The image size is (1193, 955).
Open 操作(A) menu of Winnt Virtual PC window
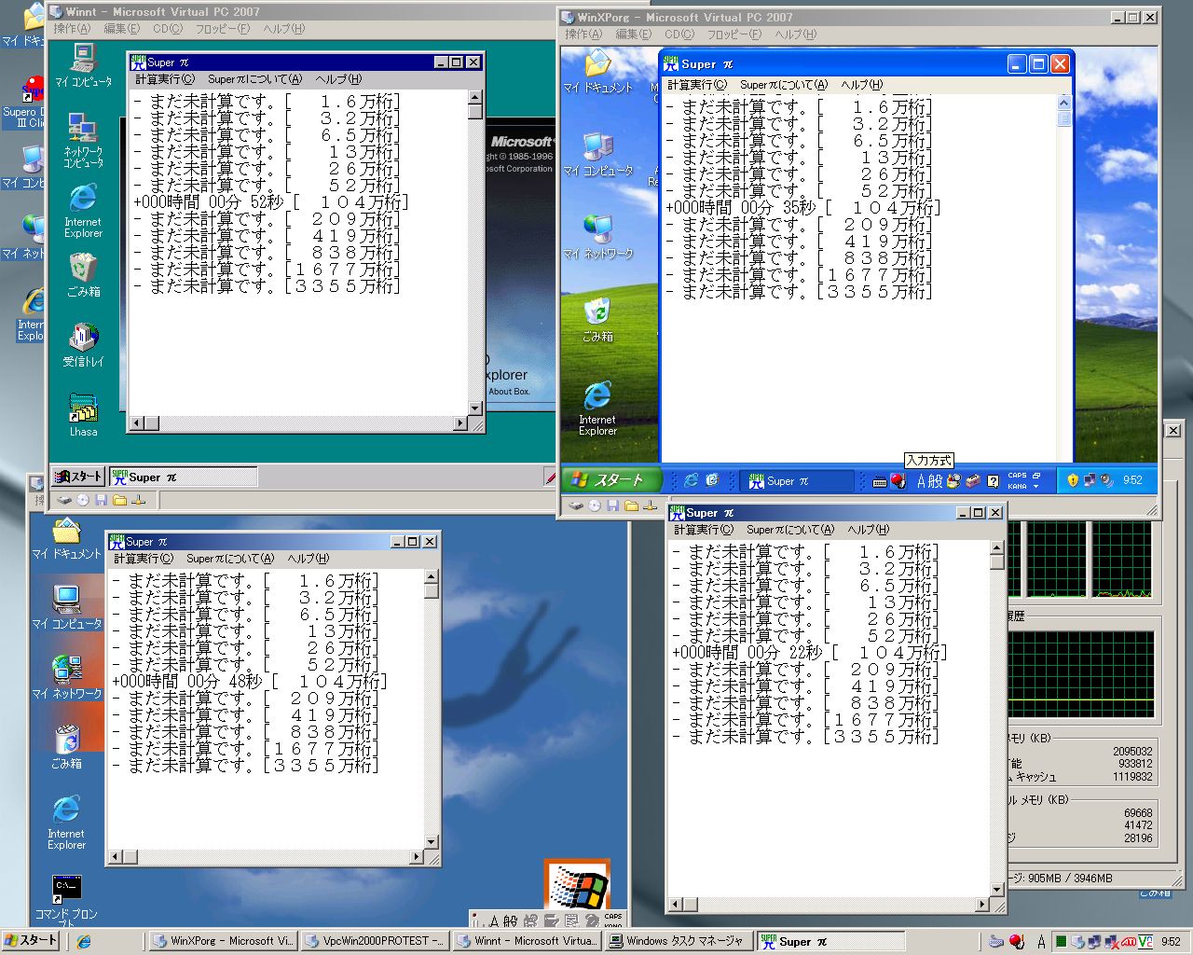point(71,29)
